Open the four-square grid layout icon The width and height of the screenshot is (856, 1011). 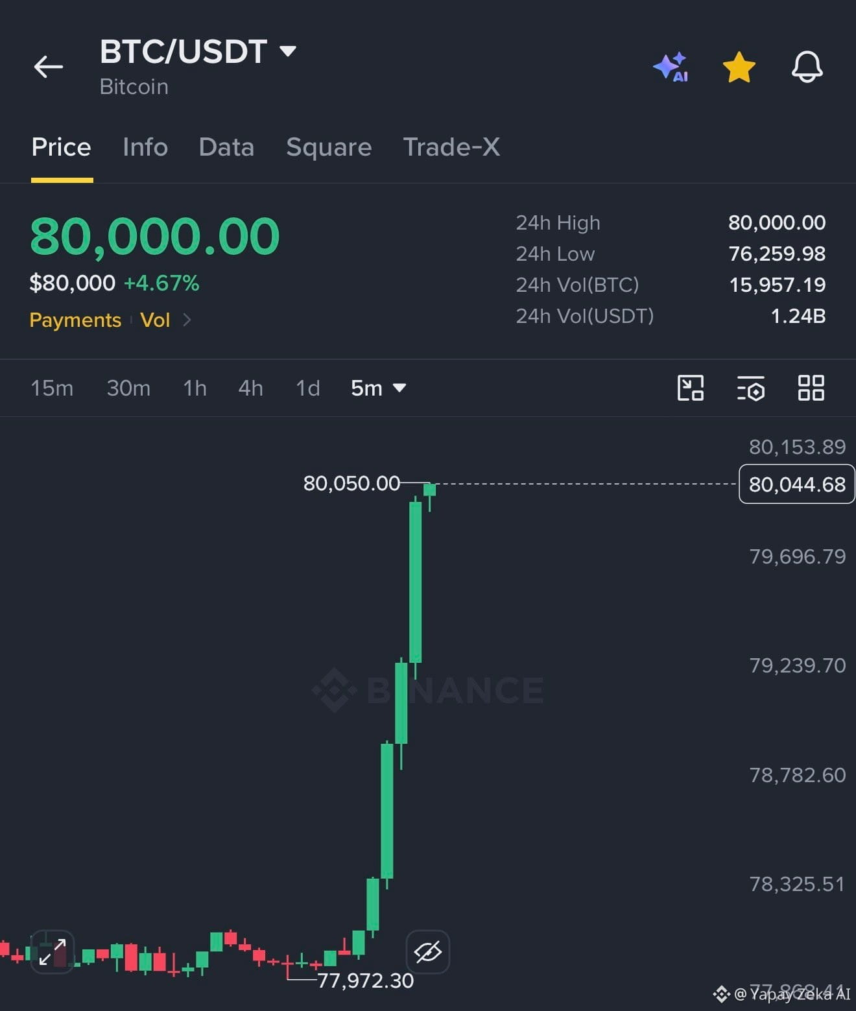click(811, 388)
